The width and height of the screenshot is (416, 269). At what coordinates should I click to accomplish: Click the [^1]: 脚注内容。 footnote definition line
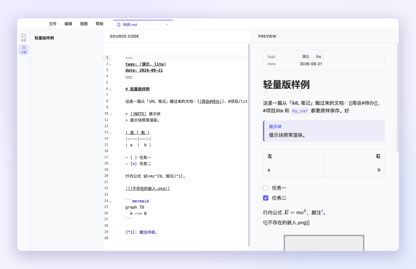coord(142,232)
